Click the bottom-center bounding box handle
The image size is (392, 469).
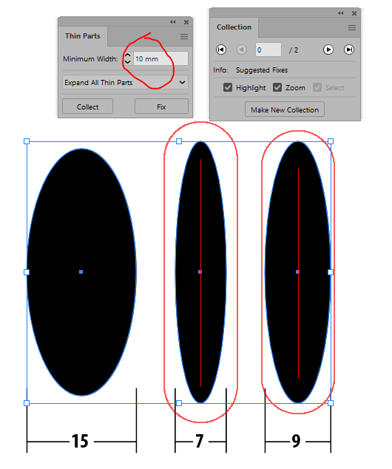[x=179, y=403]
